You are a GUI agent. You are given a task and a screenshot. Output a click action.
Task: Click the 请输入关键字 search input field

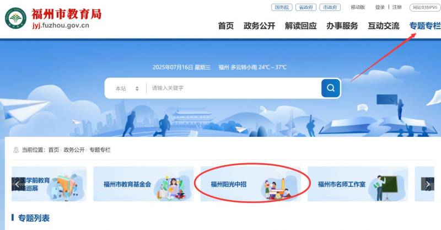pos(233,88)
